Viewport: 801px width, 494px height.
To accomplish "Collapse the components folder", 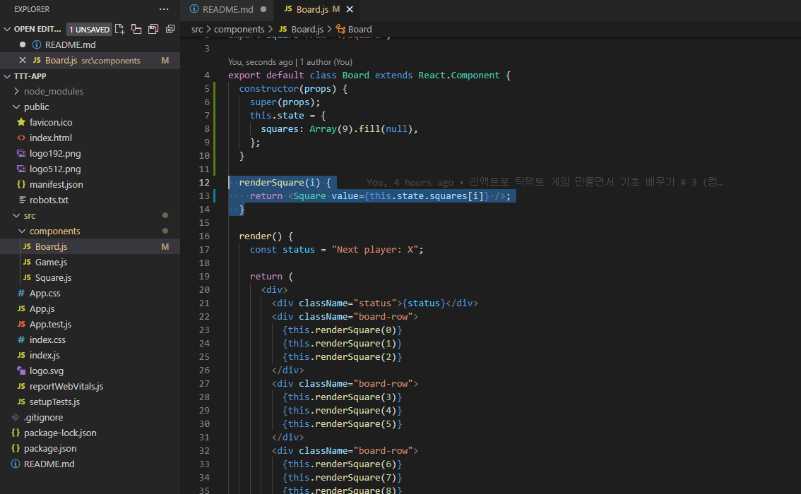I will tap(22, 231).
